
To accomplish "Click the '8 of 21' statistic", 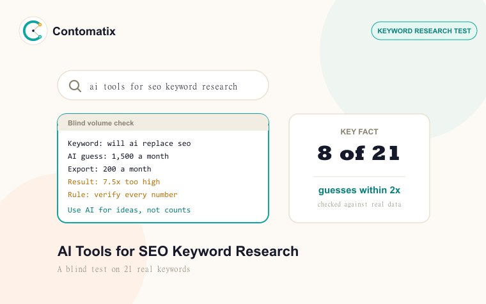I will point(359,153).
